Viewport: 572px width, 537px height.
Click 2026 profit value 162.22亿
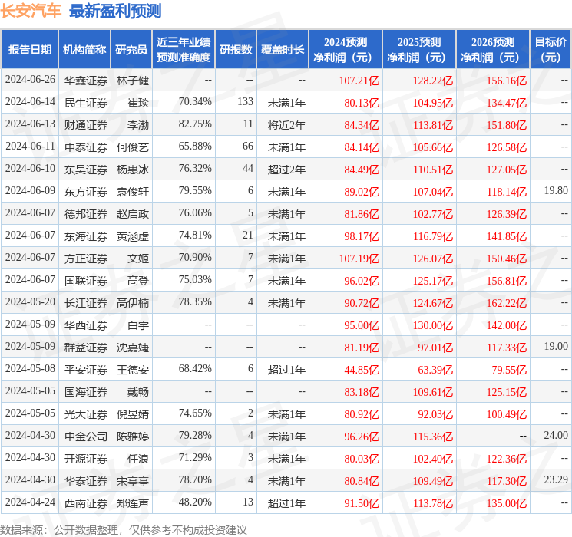(x=506, y=303)
